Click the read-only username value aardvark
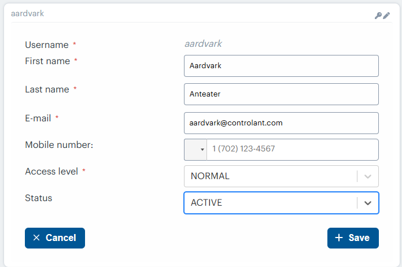The height and width of the screenshot is (267, 402). (203, 44)
